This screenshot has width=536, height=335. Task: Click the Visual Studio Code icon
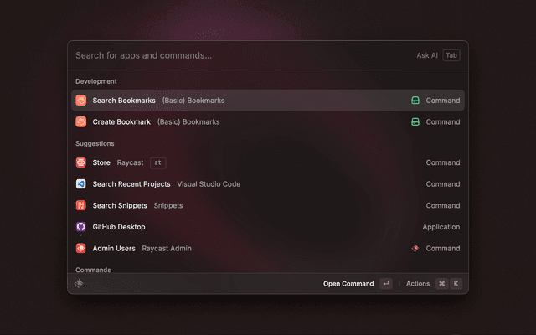pyautogui.click(x=81, y=184)
